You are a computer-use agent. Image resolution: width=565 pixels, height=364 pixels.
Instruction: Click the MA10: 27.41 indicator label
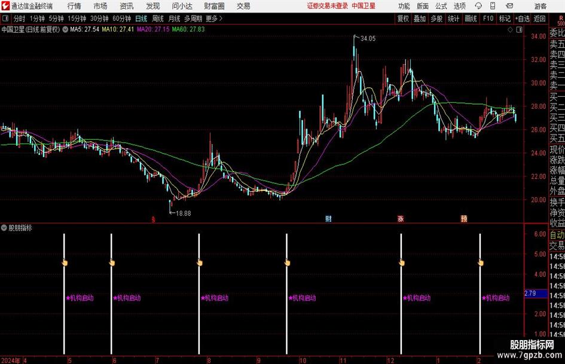pyautogui.click(x=118, y=29)
